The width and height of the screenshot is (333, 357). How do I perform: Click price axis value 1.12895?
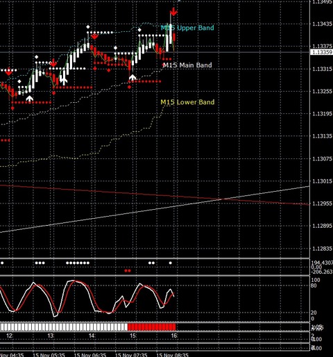point(322,226)
